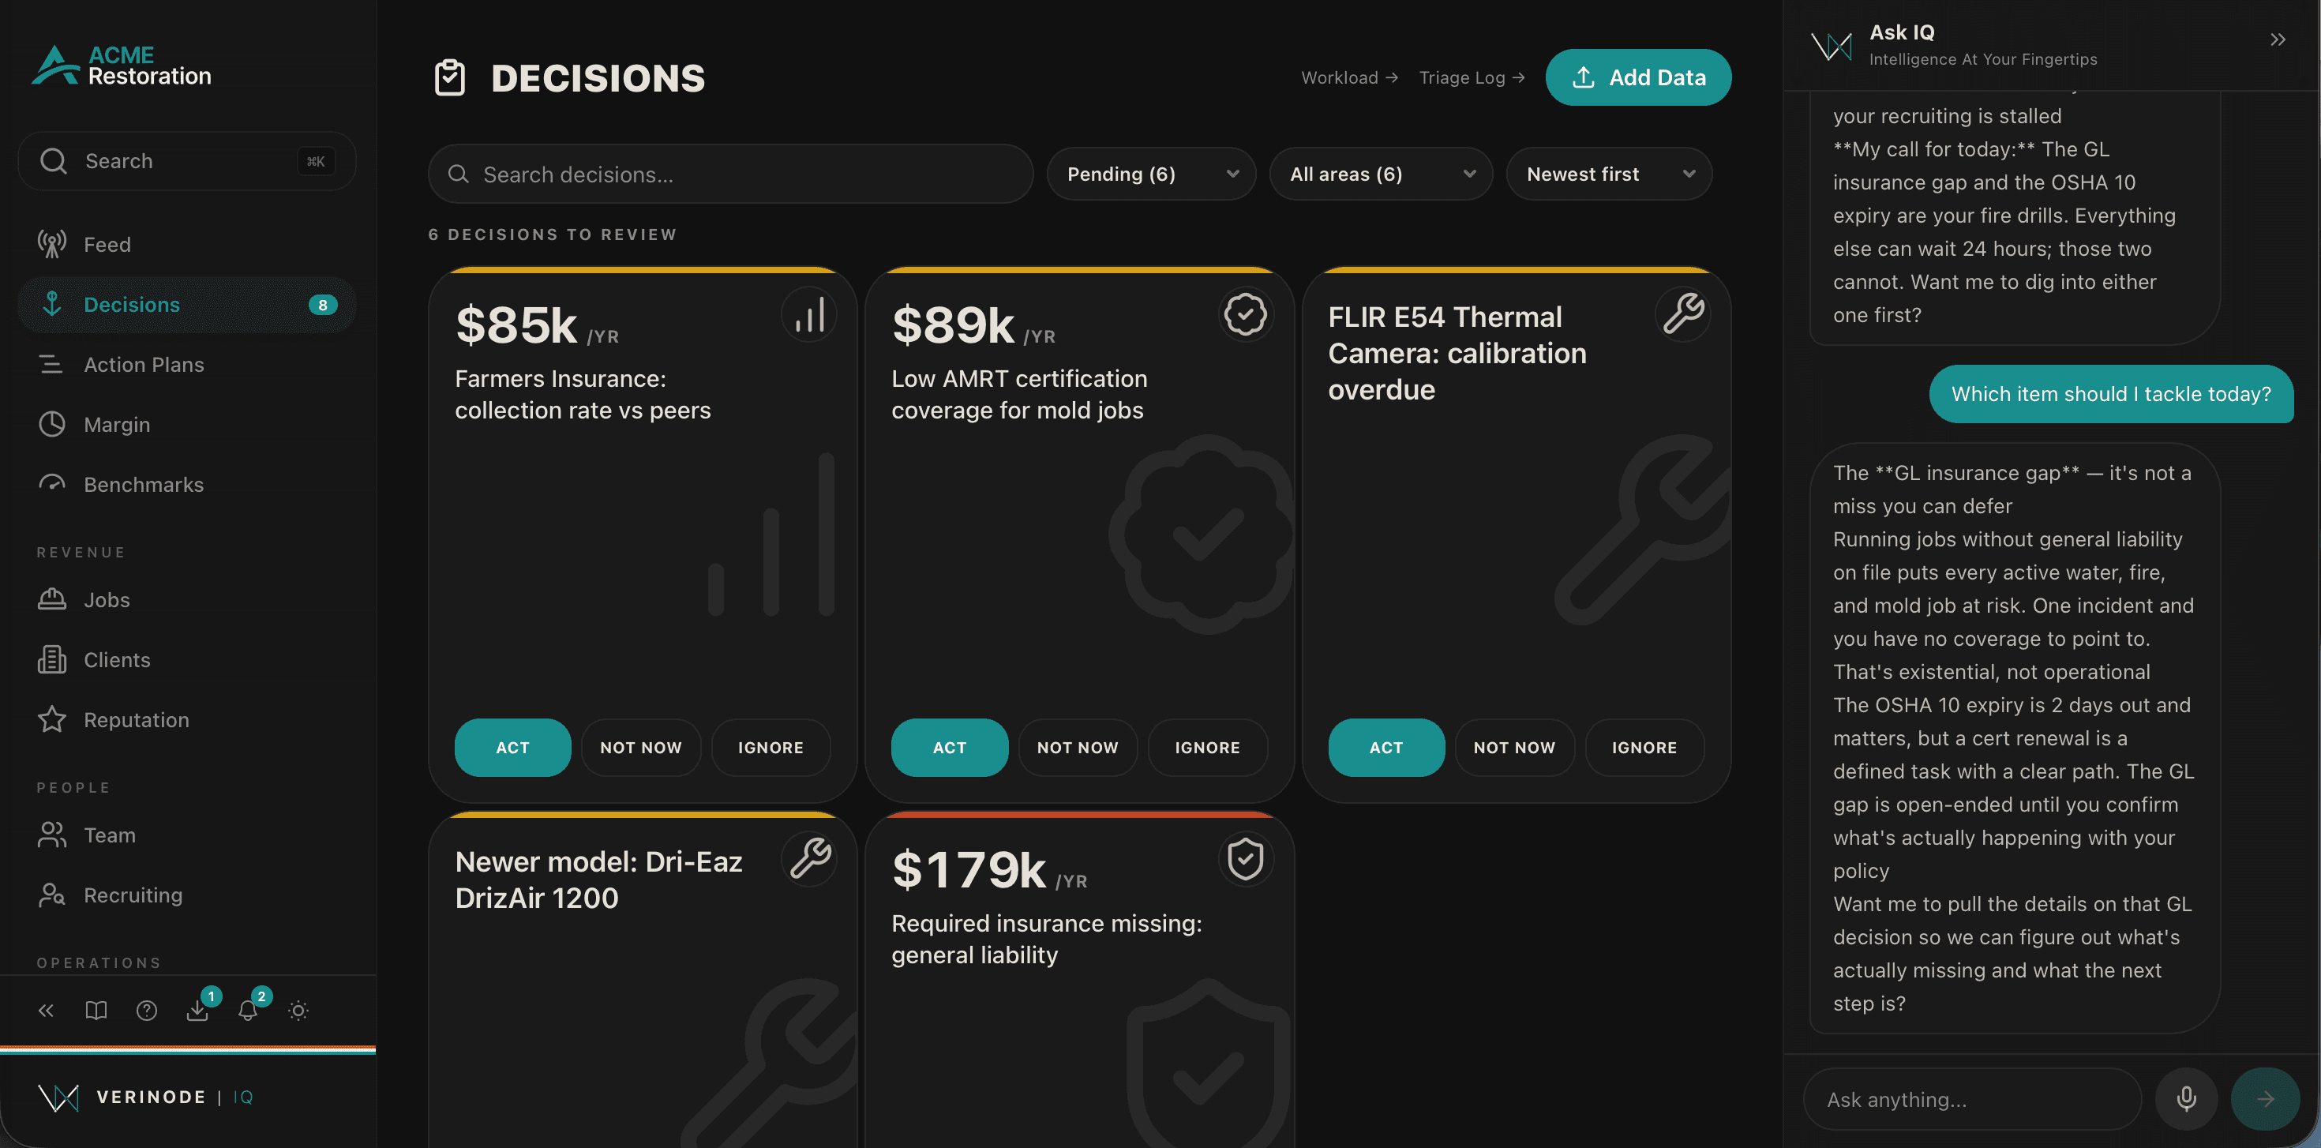Navigate to Benchmarks

186,484
